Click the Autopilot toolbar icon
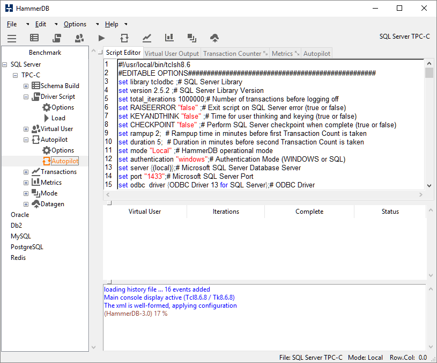The width and height of the screenshot is (437, 363). tap(124, 38)
